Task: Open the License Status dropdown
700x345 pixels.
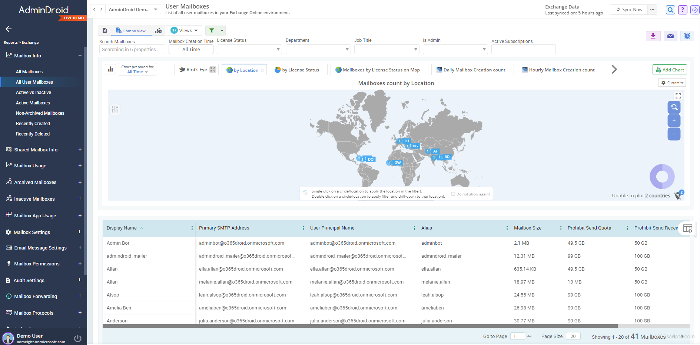Action: pyautogui.click(x=249, y=49)
